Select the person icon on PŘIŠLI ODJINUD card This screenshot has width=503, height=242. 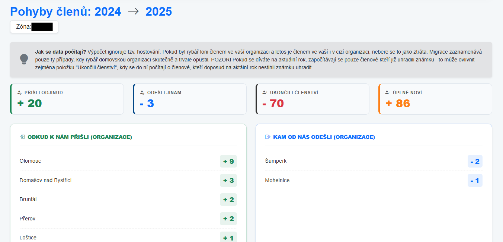point(19,92)
